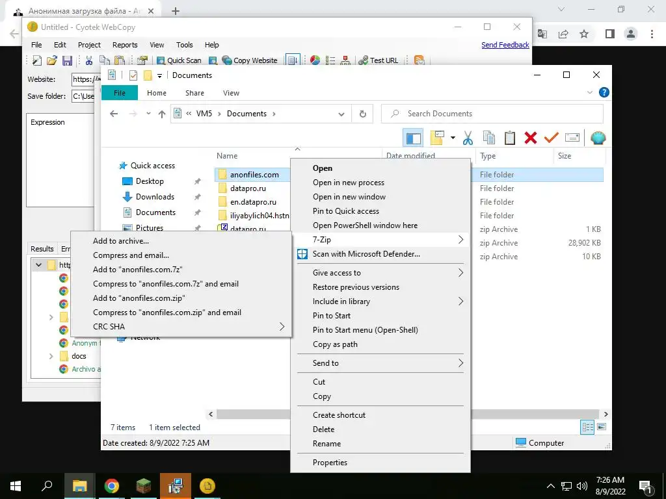Choose Rename in the context menu
666x499 pixels.
click(x=380, y=443)
